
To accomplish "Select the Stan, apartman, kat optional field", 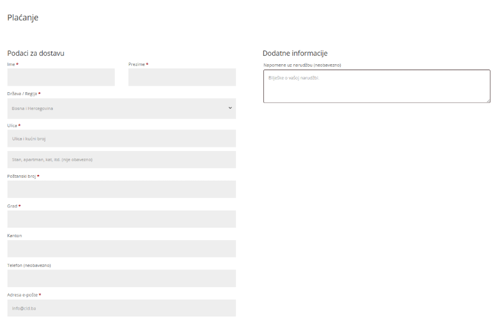I will pyautogui.click(x=121, y=159).
